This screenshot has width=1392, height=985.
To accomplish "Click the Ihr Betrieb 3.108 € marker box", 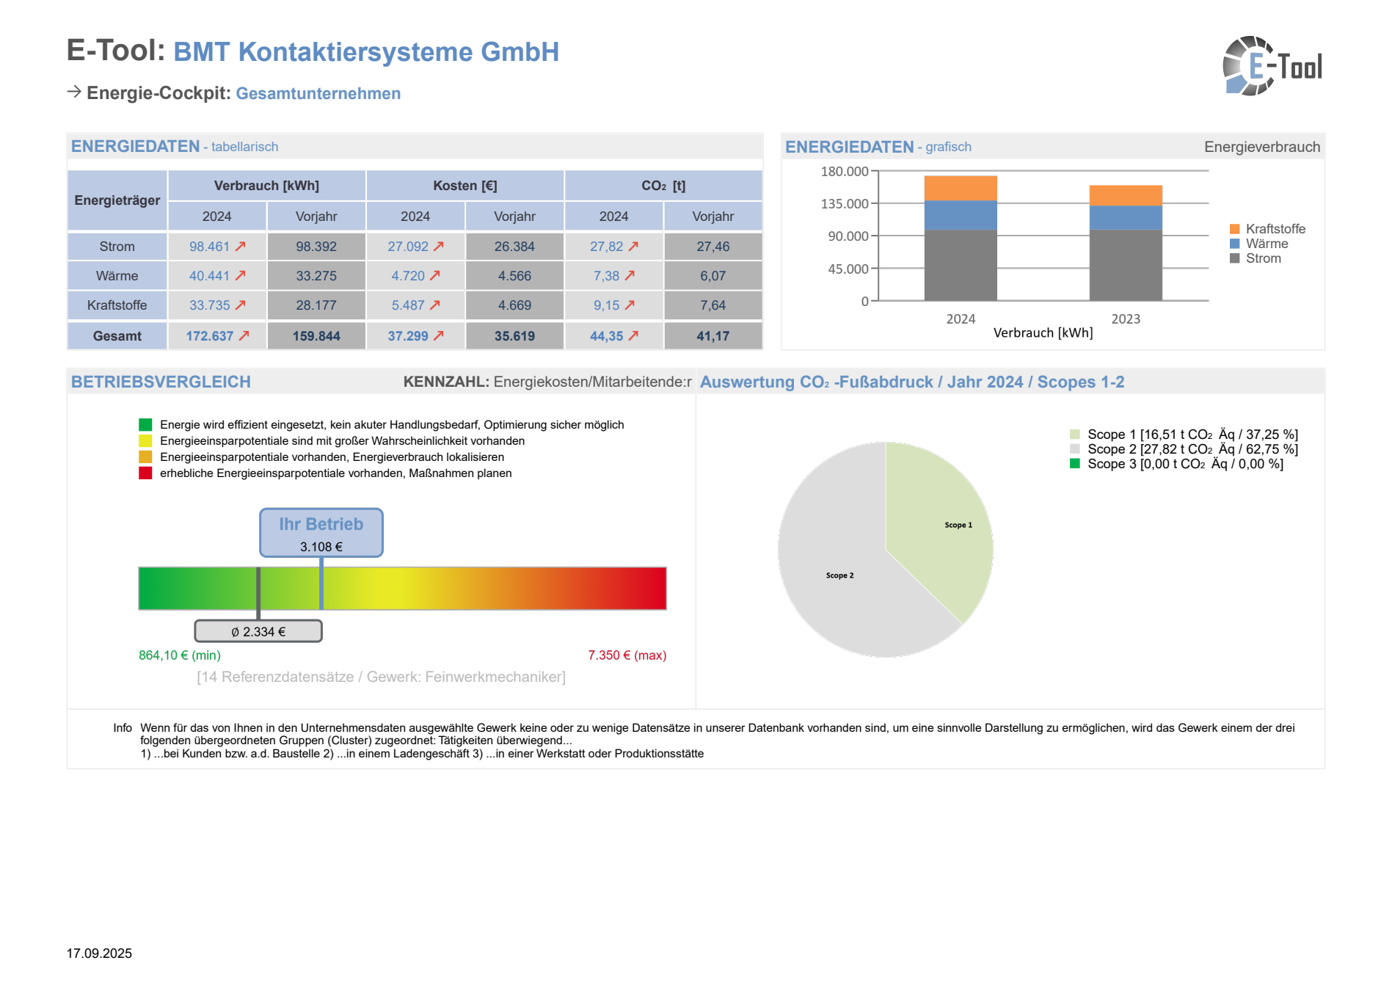I will click(321, 534).
